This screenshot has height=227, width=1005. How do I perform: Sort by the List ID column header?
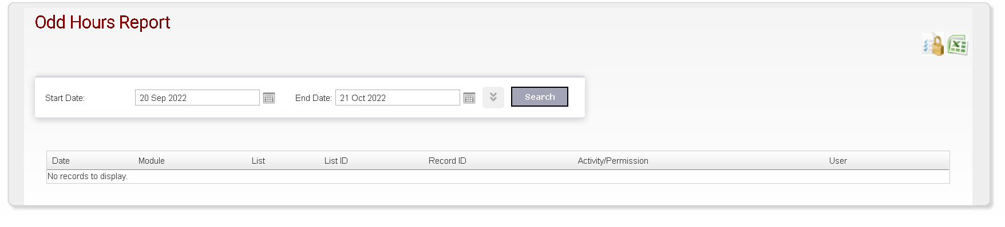click(336, 161)
